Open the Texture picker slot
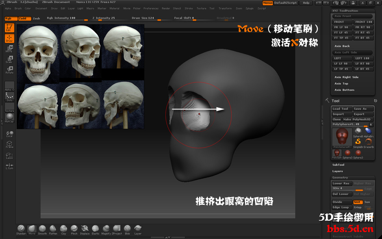The width and height of the screenshot is (382, 239). (x=9, y=107)
